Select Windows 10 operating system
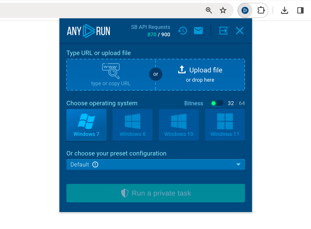The height and width of the screenshot is (229, 311). tap(179, 125)
